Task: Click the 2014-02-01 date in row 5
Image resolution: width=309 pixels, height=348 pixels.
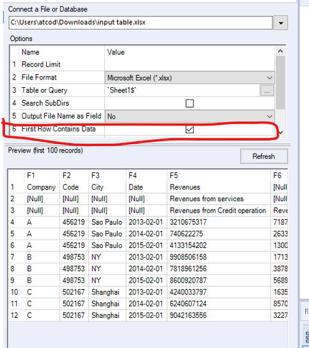Action: [146, 234]
